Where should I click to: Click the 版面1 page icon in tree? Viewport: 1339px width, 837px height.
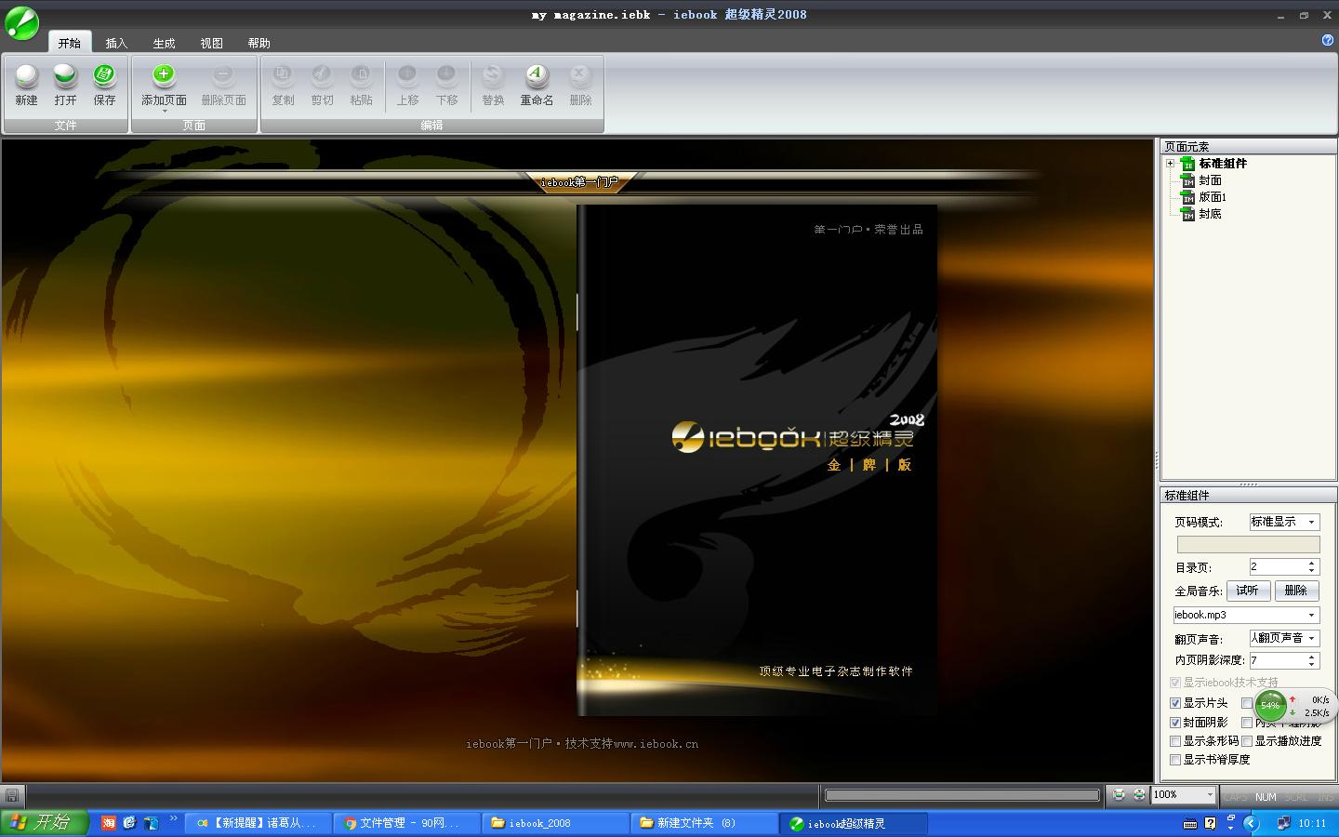pyautogui.click(x=1187, y=197)
